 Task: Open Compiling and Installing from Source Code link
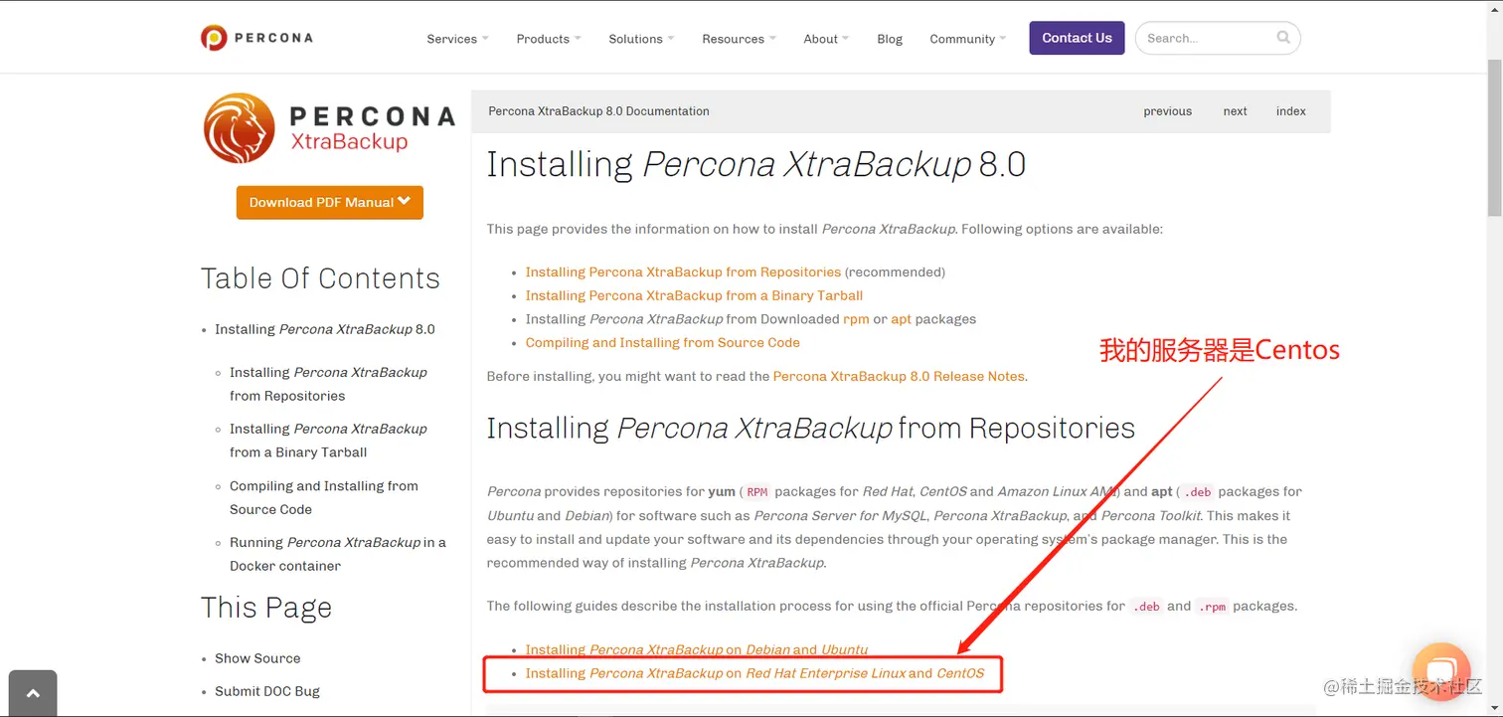click(662, 342)
